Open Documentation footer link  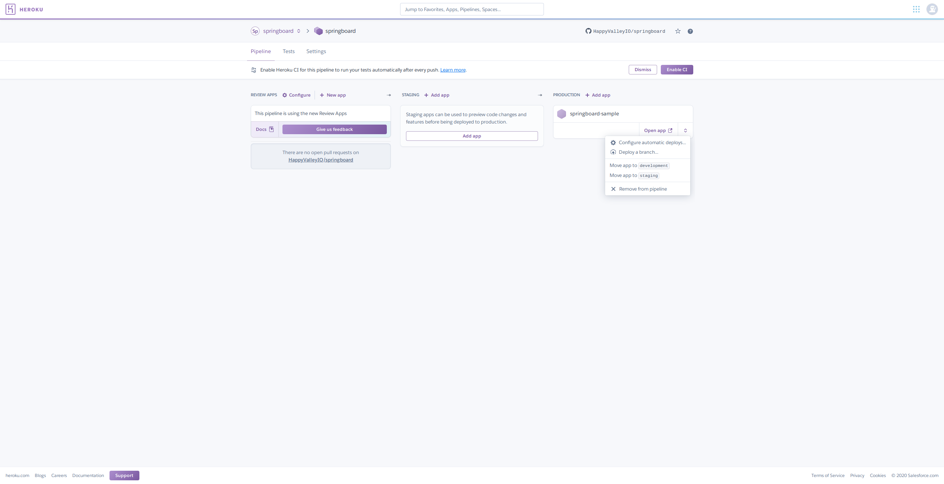pyautogui.click(x=88, y=476)
